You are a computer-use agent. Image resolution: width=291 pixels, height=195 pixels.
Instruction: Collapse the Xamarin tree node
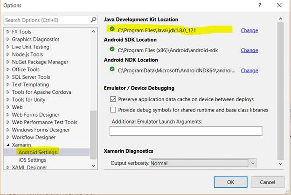[8, 145]
